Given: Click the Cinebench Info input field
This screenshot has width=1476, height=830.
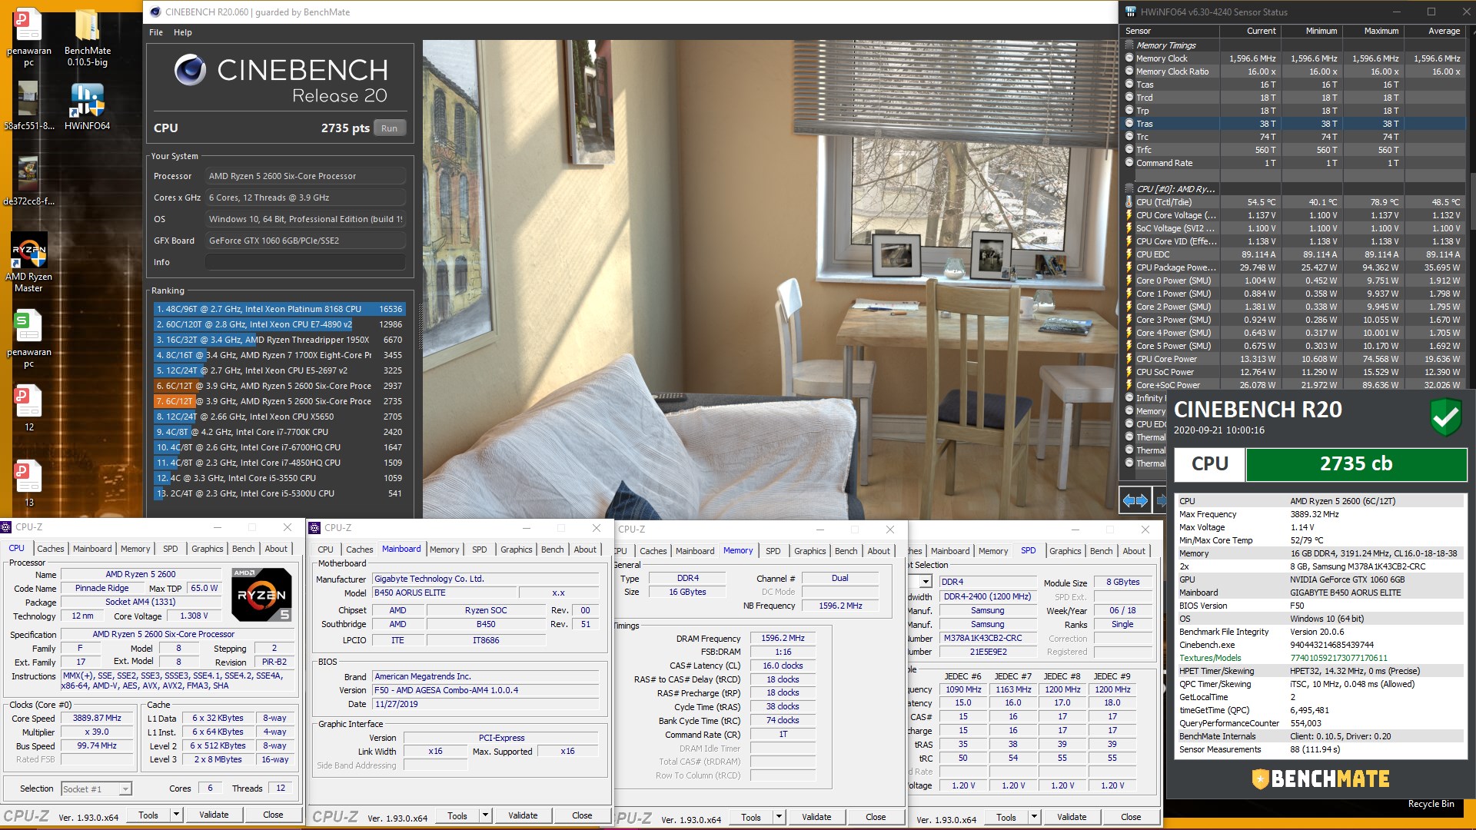Looking at the screenshot, I should coord(305,262).
